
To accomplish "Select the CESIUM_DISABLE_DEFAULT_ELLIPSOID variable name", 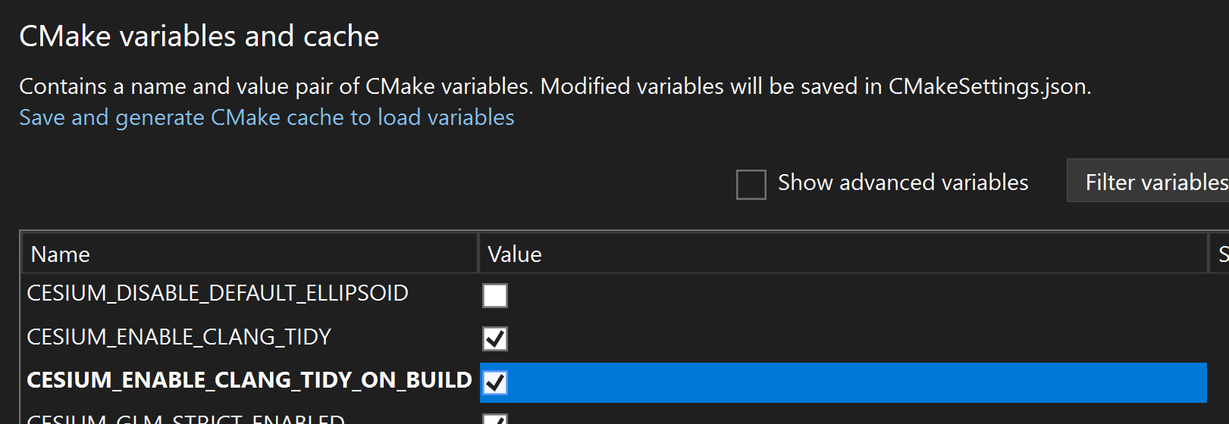I will 218,294.
